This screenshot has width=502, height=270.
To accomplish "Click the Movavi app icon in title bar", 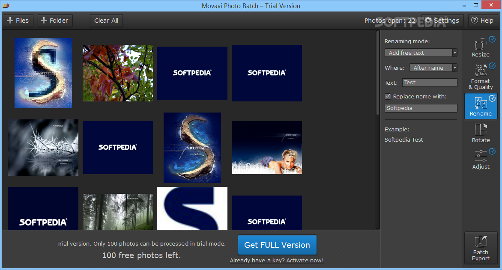I will coord(6,6).
